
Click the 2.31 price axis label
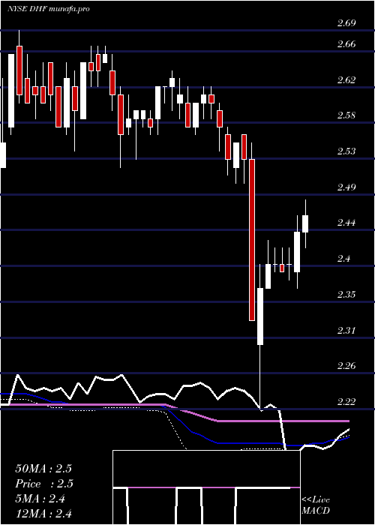click(x=346, y=331)
